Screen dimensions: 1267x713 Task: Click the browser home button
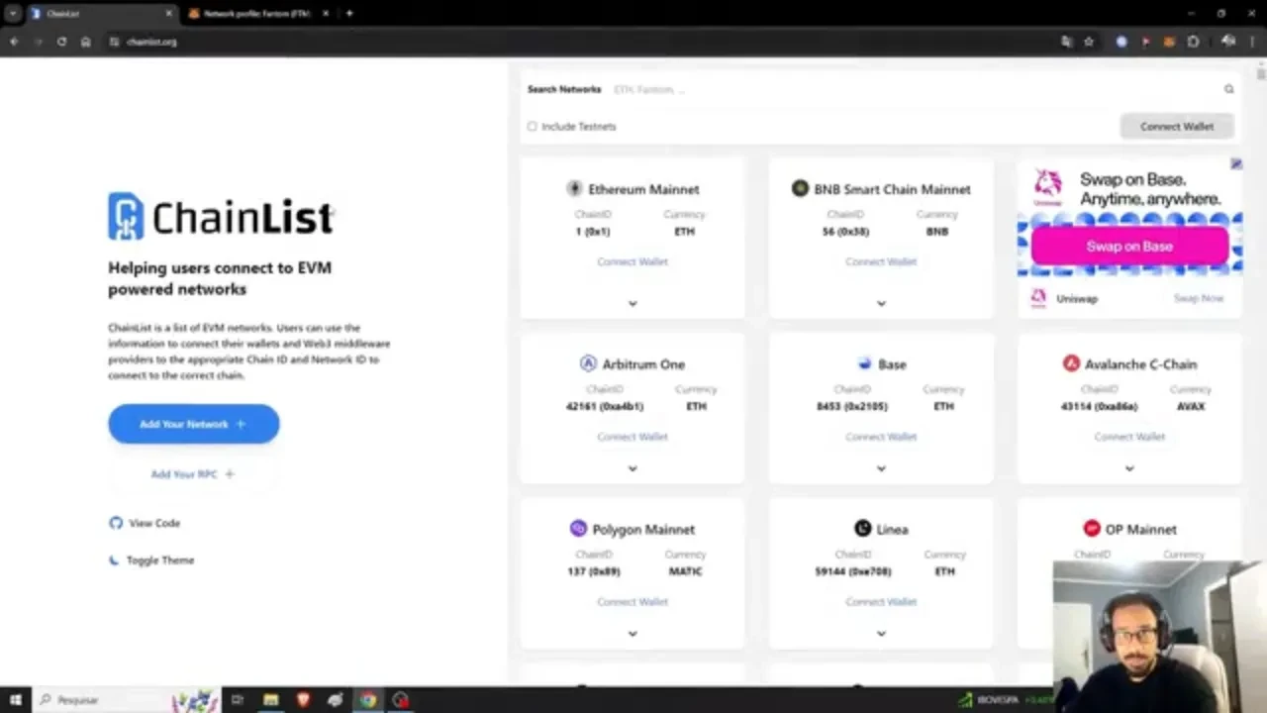[86, 42]
